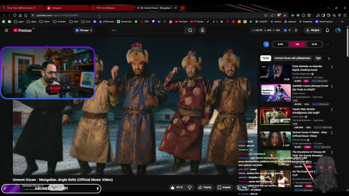Open options for Yaşam Niye Aynada video
This screenshot has width=349, height=196.
point(332,110)
